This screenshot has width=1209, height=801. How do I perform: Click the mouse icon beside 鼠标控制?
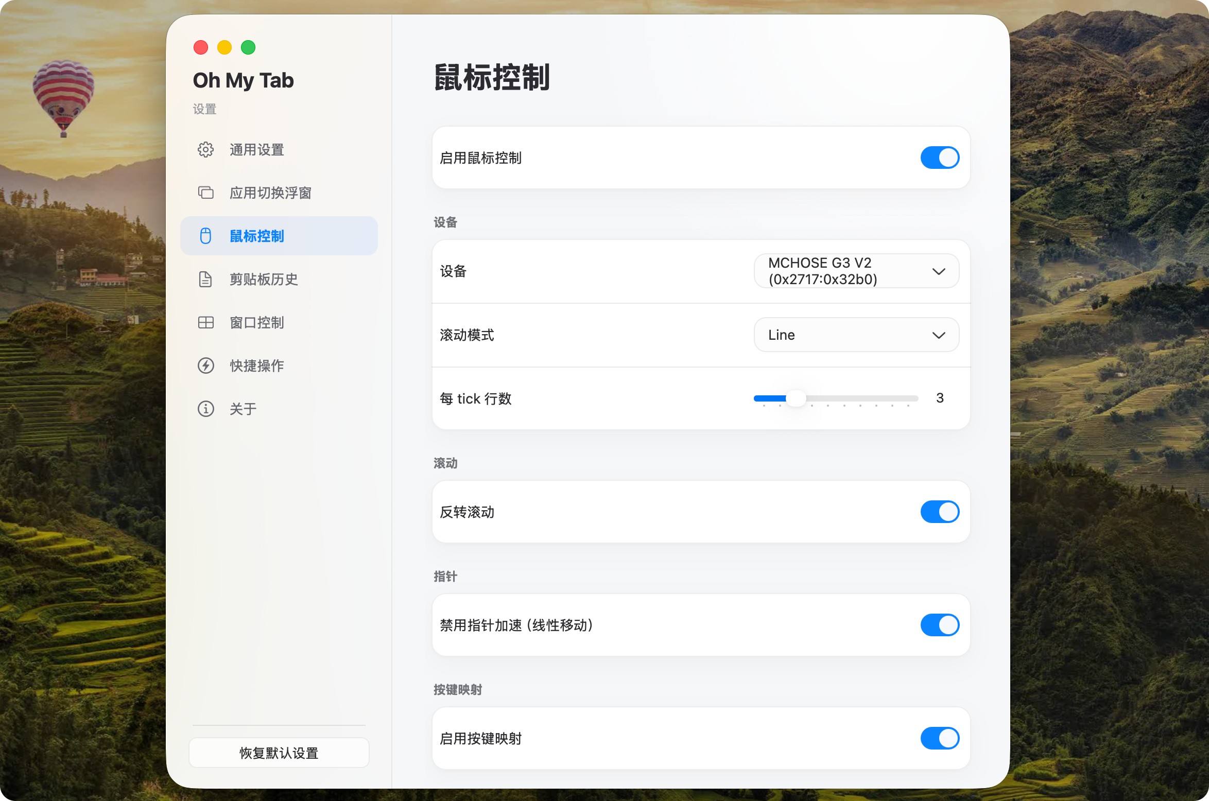point(205,236)
